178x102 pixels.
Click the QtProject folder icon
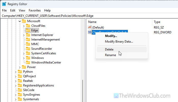coord(20,76)
